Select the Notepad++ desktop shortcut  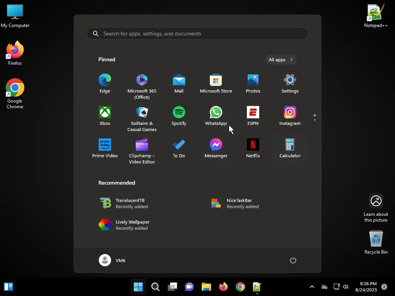(x=376, y=15)
